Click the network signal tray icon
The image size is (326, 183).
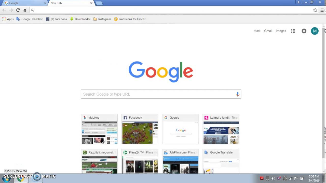[x=290, y=178]
